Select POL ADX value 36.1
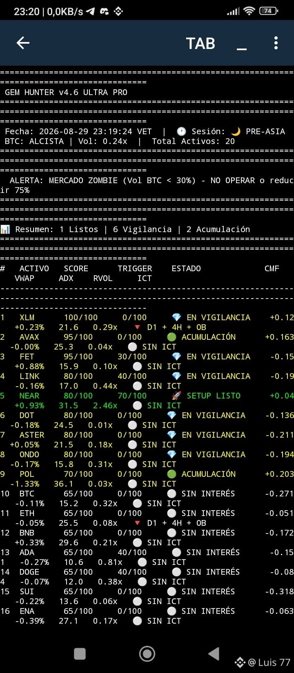The width and height of the screenshot is (294, 673). [64, 484]
